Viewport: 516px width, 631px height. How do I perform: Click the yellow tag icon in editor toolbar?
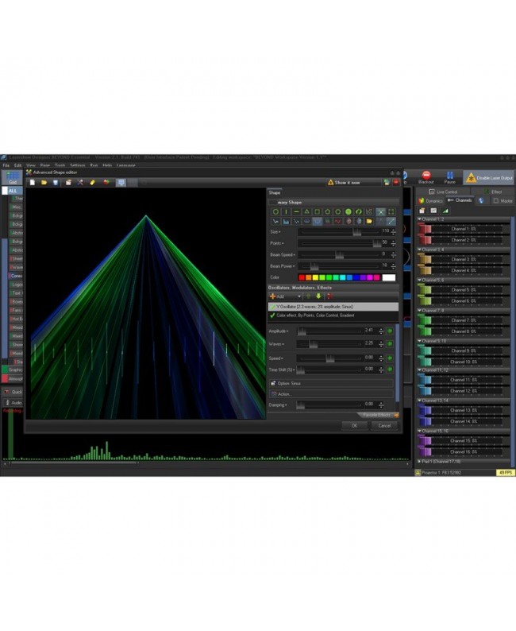pyautogui.click(x=92, y=183)
